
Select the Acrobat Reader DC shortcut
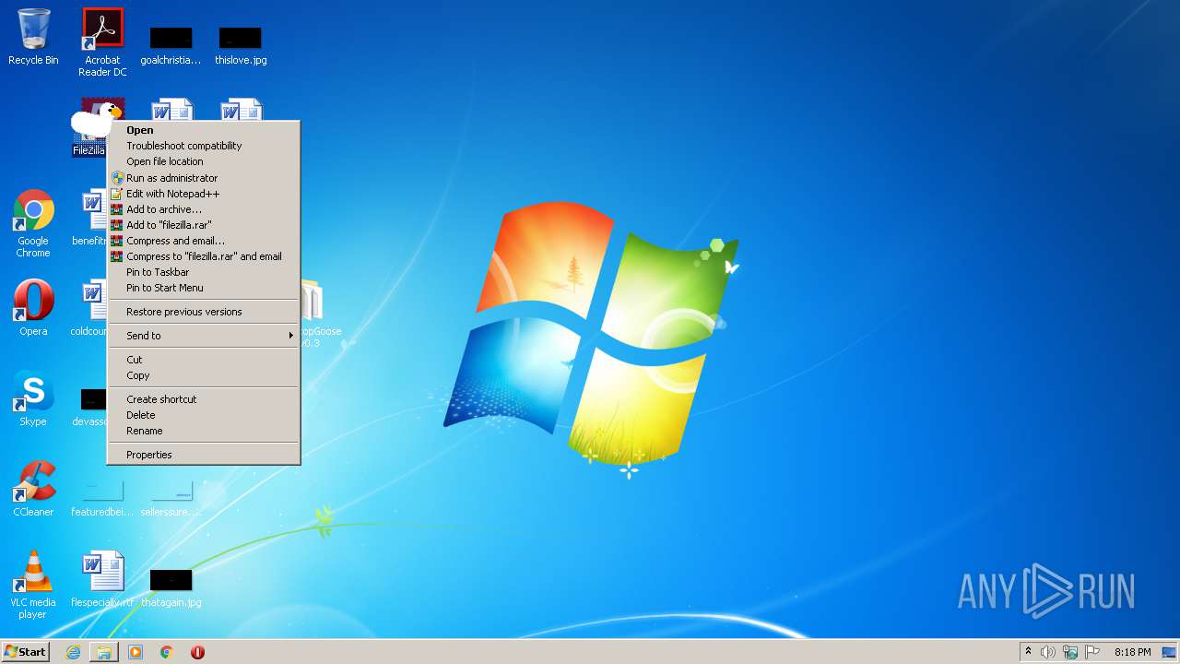102,41
